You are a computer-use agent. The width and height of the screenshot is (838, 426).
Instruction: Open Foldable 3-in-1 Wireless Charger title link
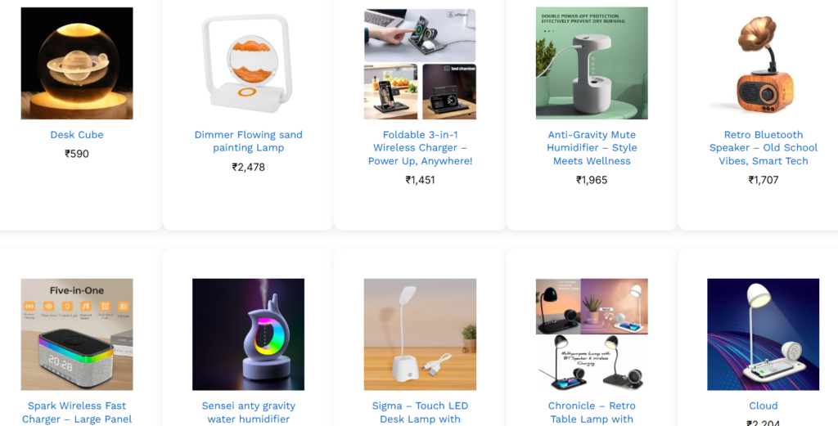(420, 148)
